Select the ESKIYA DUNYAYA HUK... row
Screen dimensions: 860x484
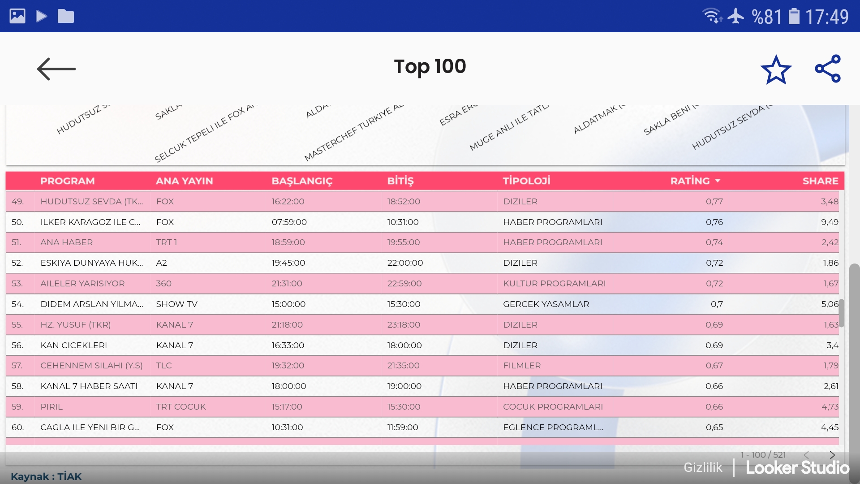pos(92,263)
